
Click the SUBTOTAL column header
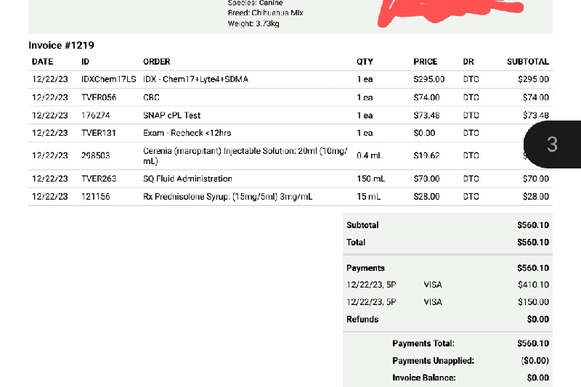pyautogui.click(x=527, y=62)
